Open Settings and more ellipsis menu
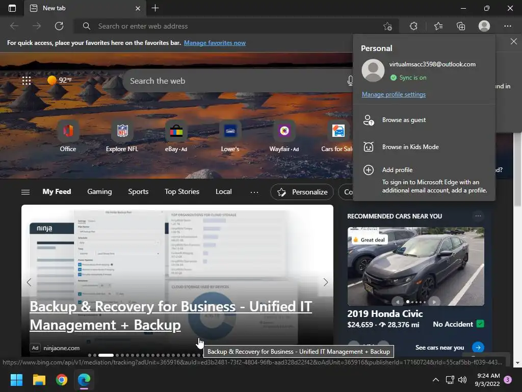 [x=507, y=26]
